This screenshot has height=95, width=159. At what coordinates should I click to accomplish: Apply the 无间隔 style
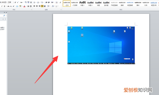click(75, 3)
